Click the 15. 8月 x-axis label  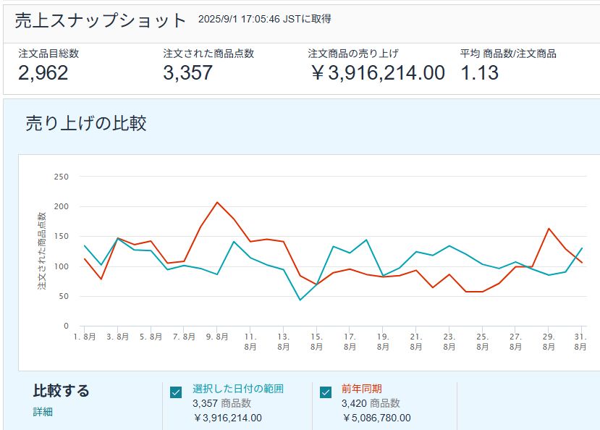coord(316,342)
